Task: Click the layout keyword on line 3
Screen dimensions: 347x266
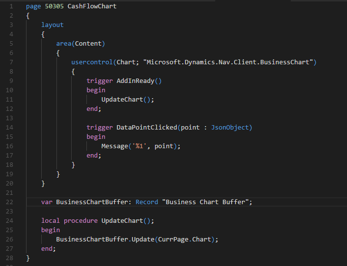Action: (52, 25)
